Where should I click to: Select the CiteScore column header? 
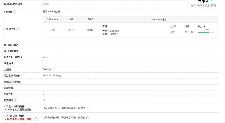[x=52, y=19]
